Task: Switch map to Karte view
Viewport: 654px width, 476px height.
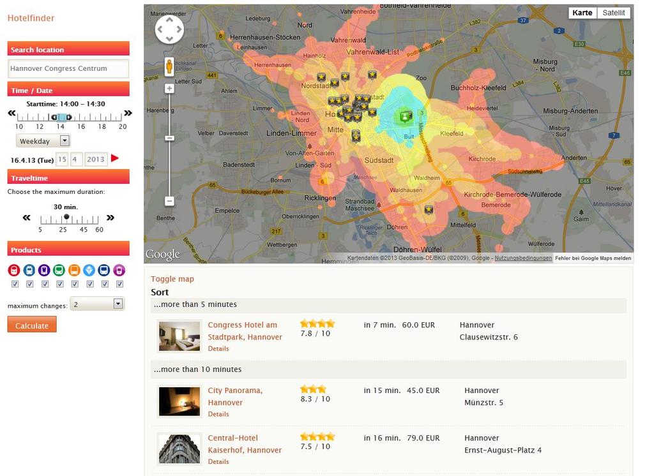Action: [582, 13]
